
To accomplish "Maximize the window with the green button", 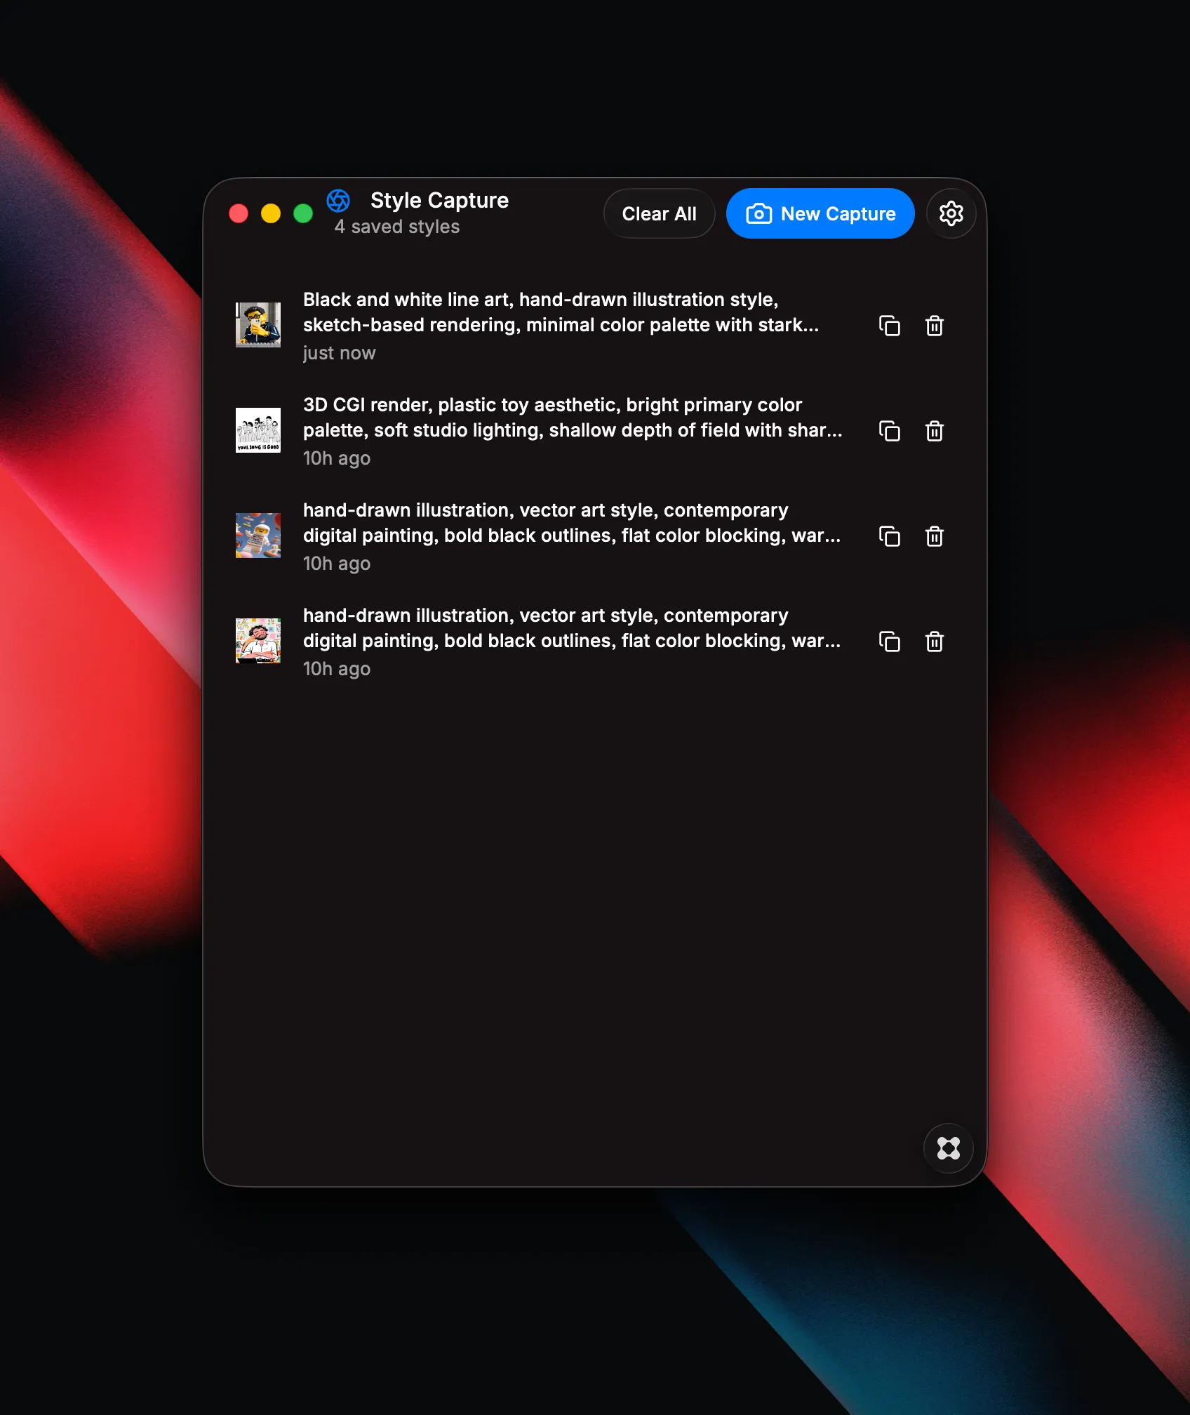I will (x=303, y=213).
